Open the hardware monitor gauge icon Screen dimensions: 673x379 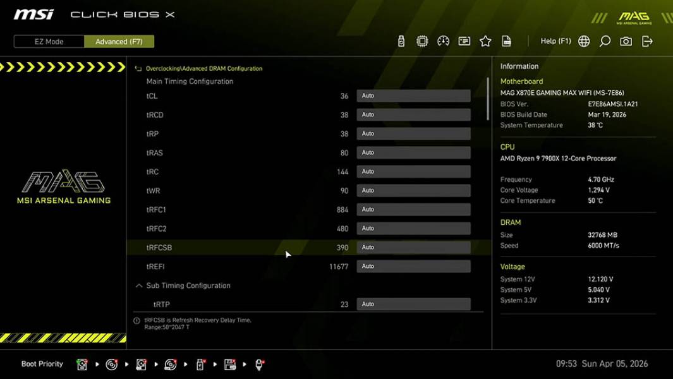click(443, 40)
